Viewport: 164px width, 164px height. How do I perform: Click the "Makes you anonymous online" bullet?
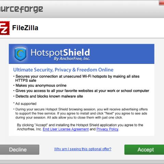tap(41, 85)
